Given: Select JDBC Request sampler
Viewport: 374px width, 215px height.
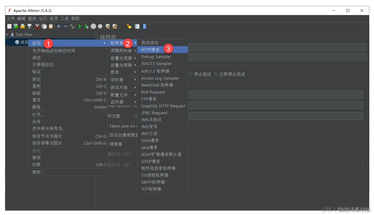Looking at the screenshot, I should [162, 113].
